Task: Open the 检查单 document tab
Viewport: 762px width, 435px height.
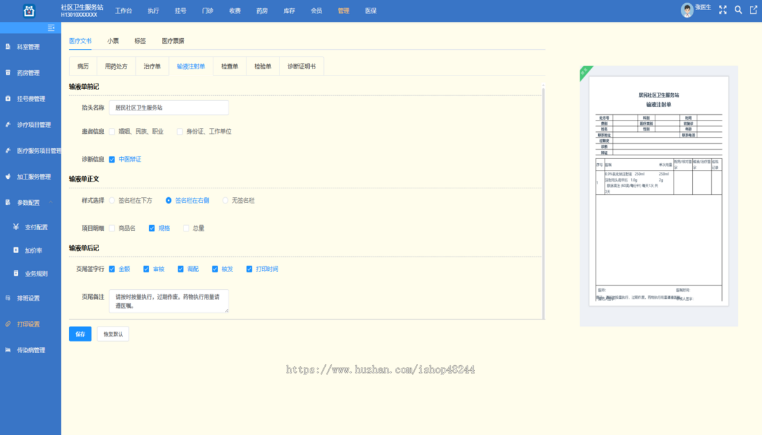Action: pyautogui.click(x=230, y=67)
